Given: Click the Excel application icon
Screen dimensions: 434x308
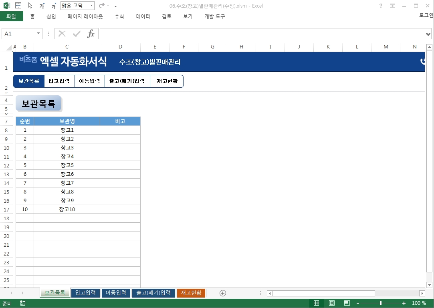Looking at the screenshot, I should [x=7, y=6].
